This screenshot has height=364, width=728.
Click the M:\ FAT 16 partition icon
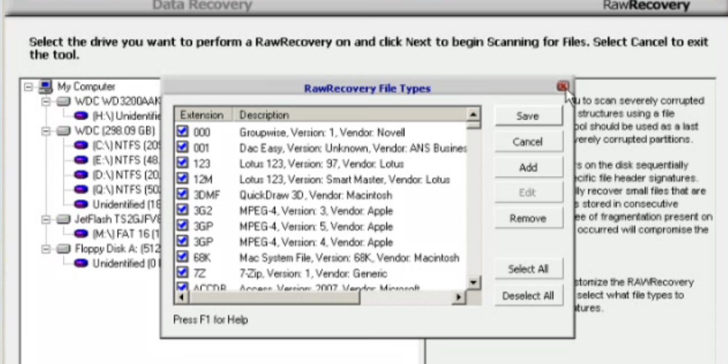click(x=81, y=234)
